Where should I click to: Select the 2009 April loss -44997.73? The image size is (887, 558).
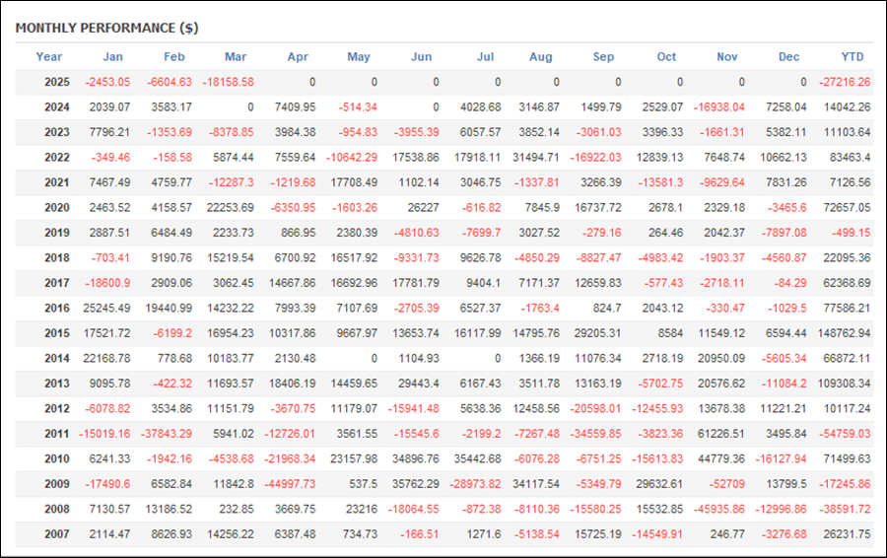(x=290, y=484)
